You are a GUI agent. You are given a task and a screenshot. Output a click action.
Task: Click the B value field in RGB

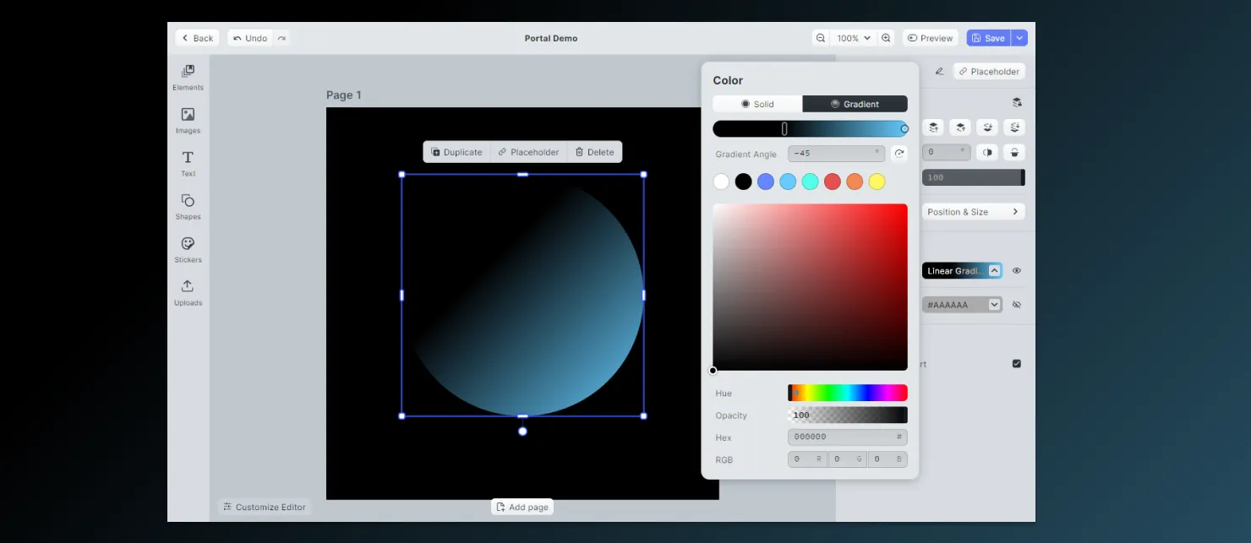point(888,459)
